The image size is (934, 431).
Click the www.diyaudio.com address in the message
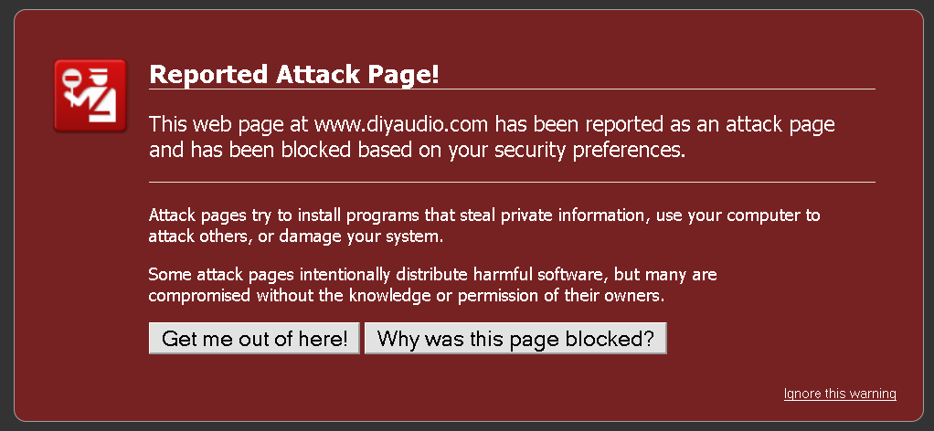pos(401,124)
